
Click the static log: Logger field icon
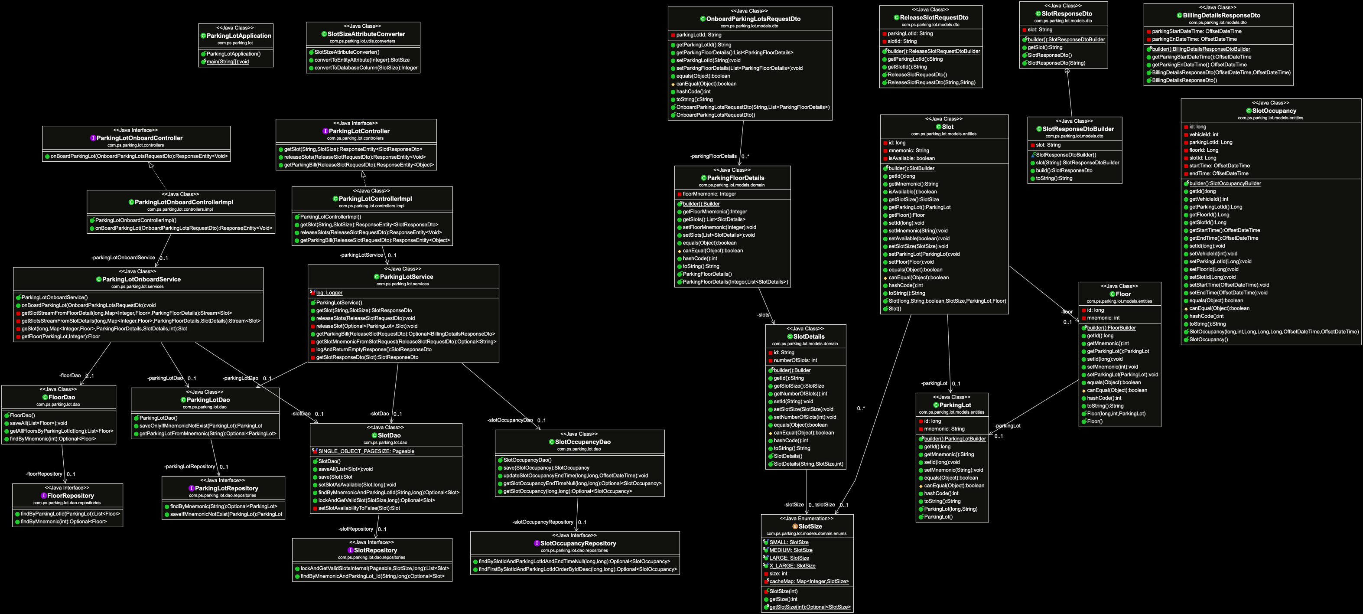point(312,292)
